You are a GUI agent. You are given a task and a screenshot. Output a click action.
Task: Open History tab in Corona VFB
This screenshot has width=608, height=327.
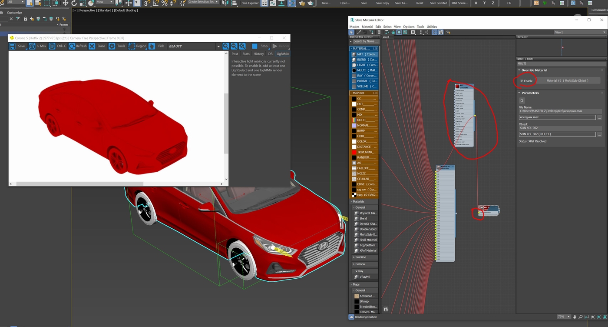(x=259, y=54)
